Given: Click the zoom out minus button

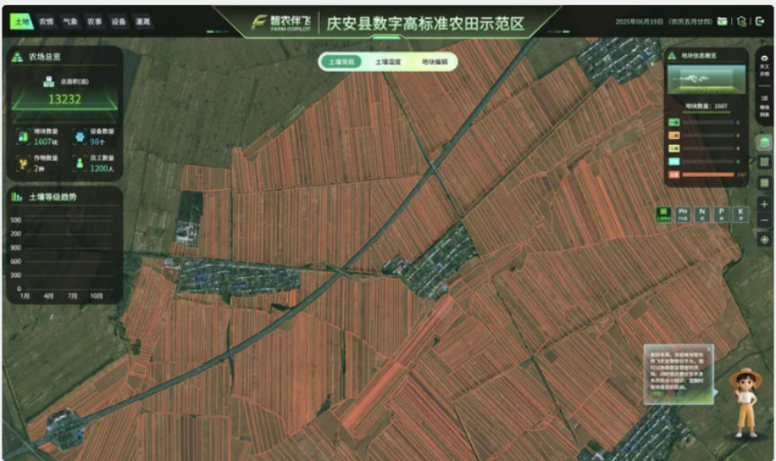Looking at the screenshot, I should [764, 221].
